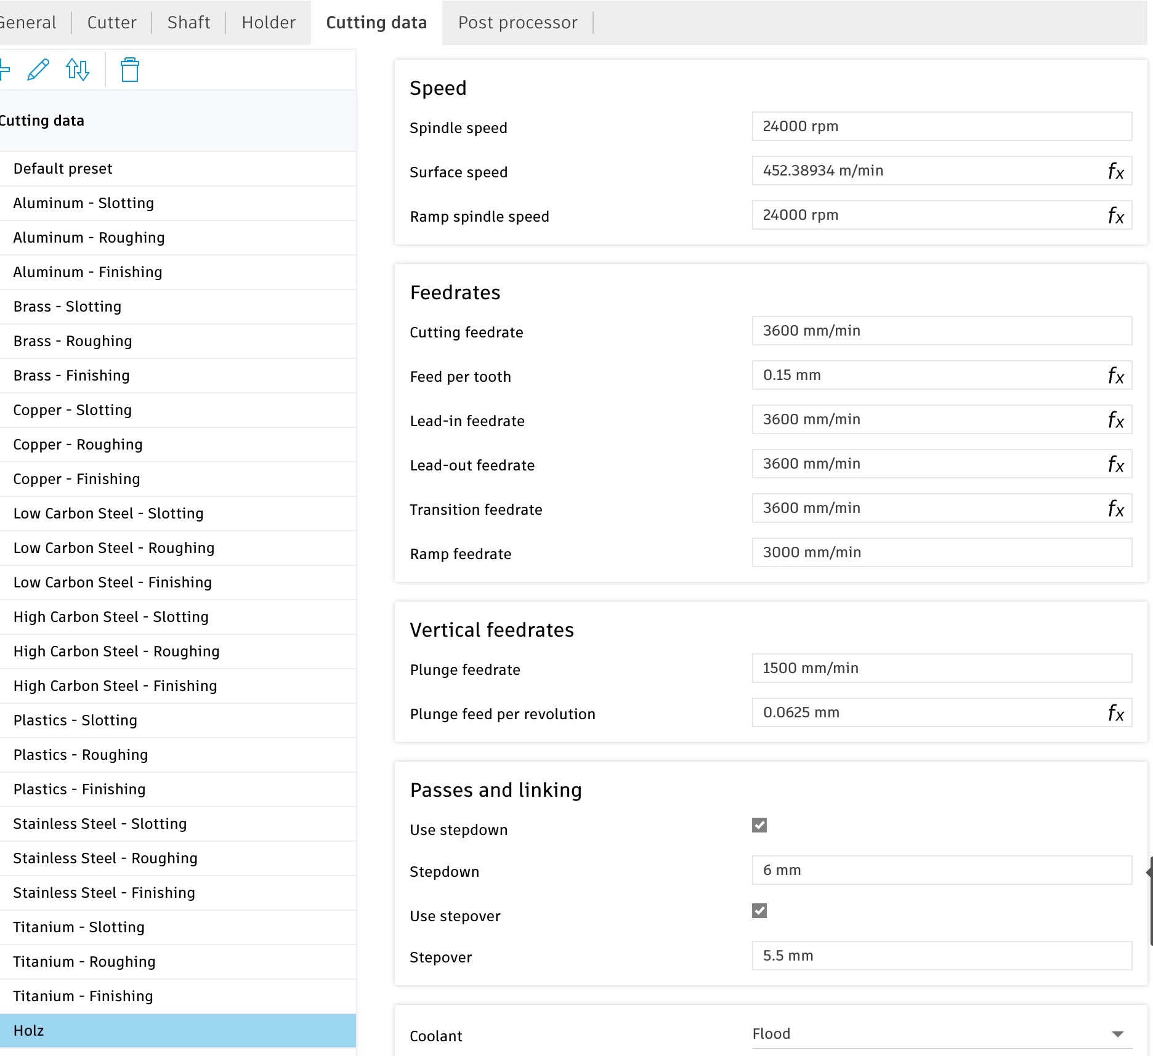Open fx expression for Plunge feed per revolution

point(1115,712)
